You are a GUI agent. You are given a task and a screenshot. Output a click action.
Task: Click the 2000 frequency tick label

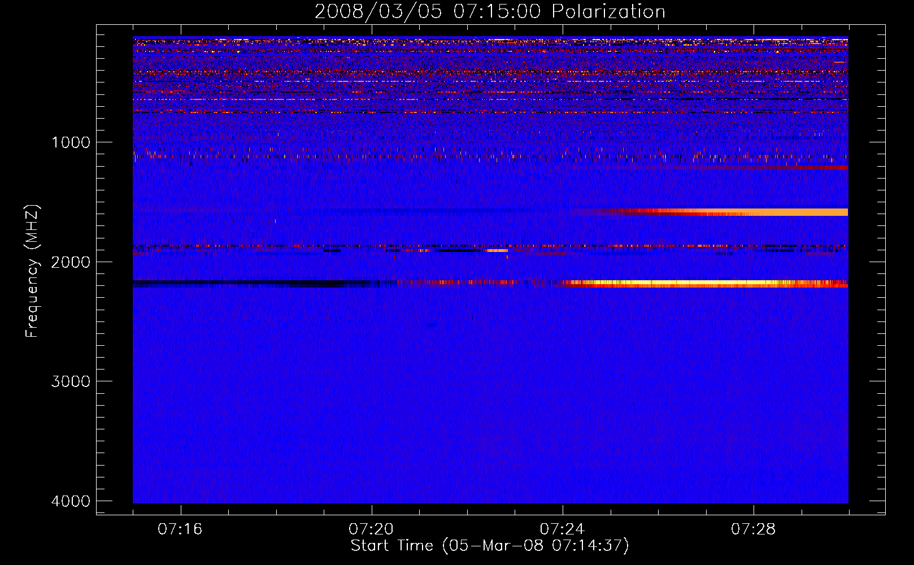71,262
